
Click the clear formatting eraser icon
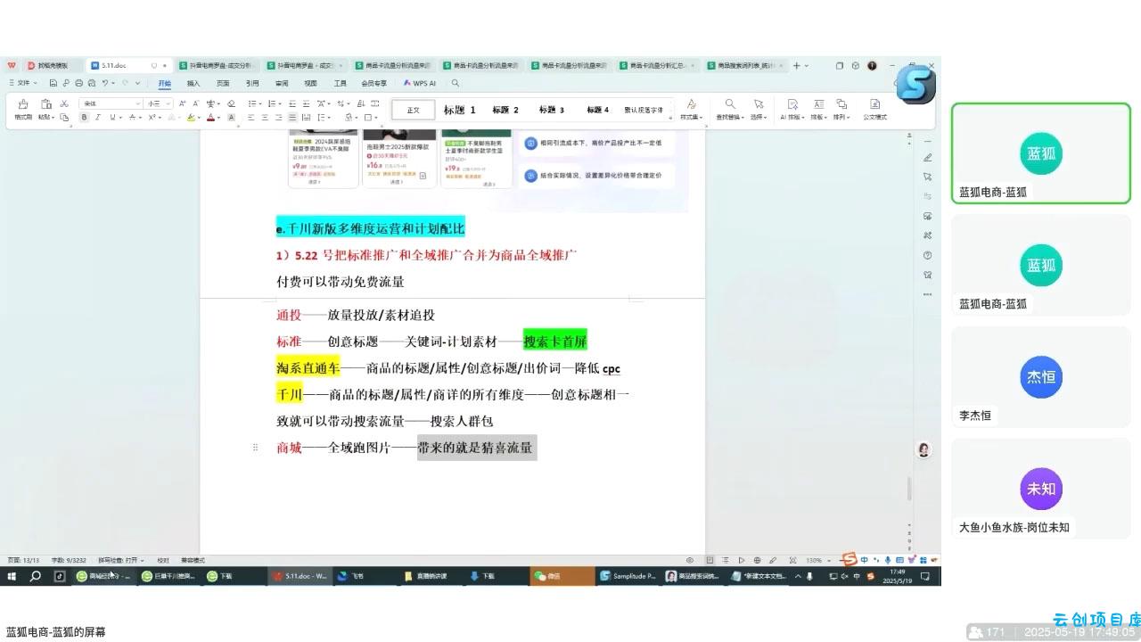pyautogui.click(x=231, y=103)
